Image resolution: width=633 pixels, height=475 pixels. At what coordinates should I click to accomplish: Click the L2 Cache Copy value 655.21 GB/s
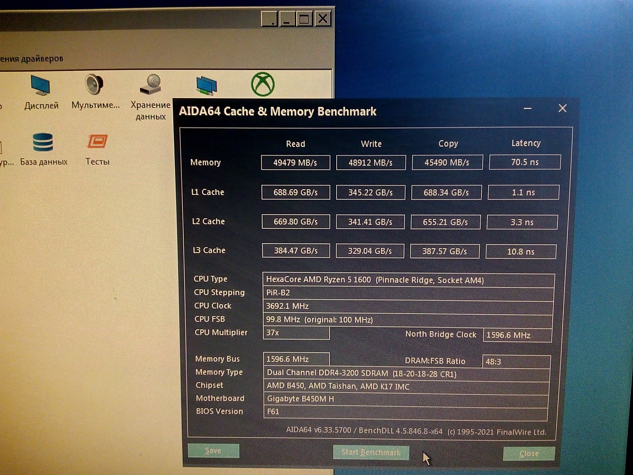[445, 222]
